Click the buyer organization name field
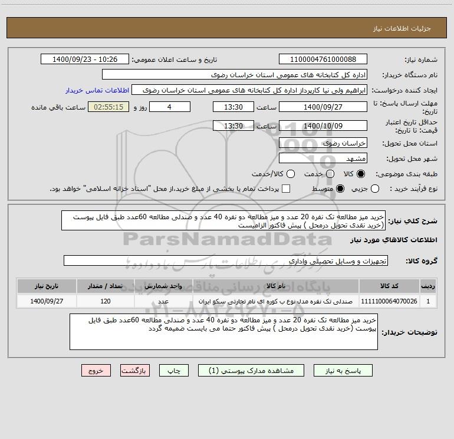This screenshot has width=454, height=439. (235, 75)
